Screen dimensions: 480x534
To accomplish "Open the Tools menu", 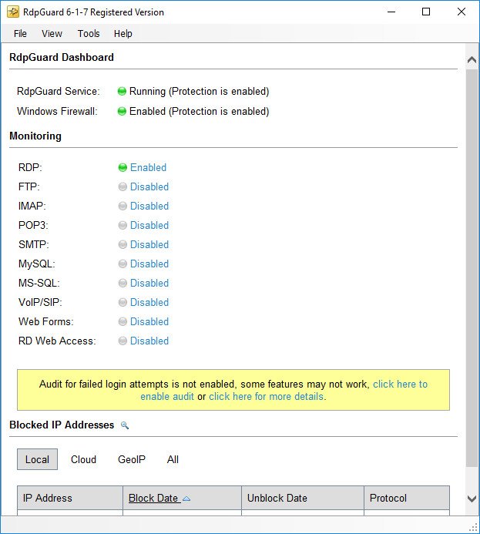I will pyautogui.click(x=89, y=33).
